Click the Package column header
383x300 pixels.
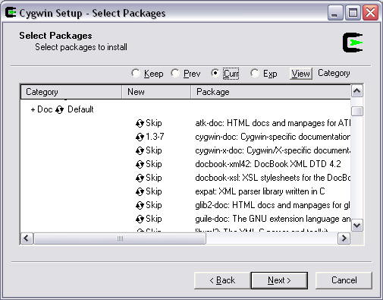pos(271,92)
